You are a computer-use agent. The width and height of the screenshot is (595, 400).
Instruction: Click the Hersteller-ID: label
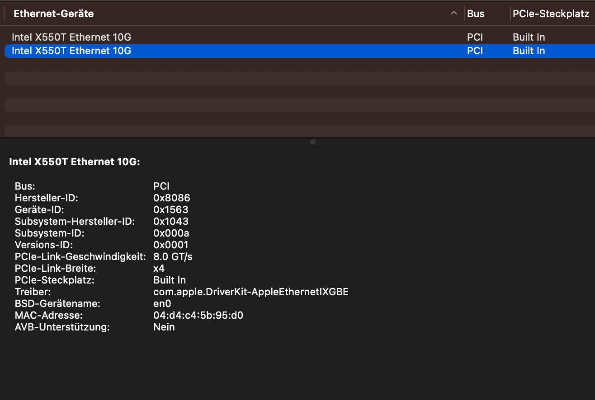47,198
